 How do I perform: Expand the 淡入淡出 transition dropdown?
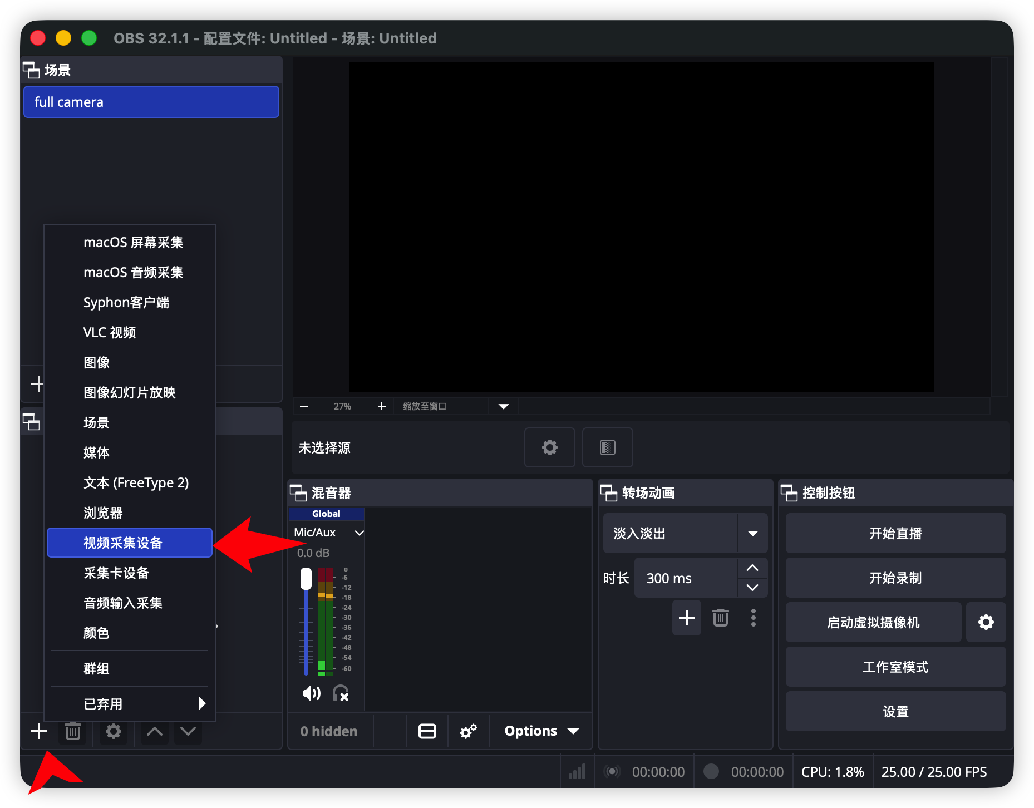coord(752,533)
